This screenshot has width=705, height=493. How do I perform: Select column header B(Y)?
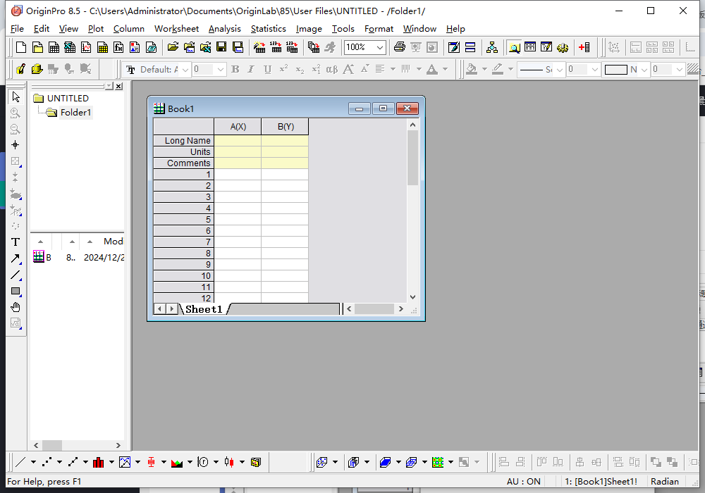point(285,127)
